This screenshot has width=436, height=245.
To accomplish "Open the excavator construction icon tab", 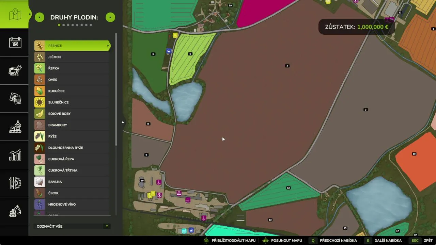I will (x=15, y=211).
